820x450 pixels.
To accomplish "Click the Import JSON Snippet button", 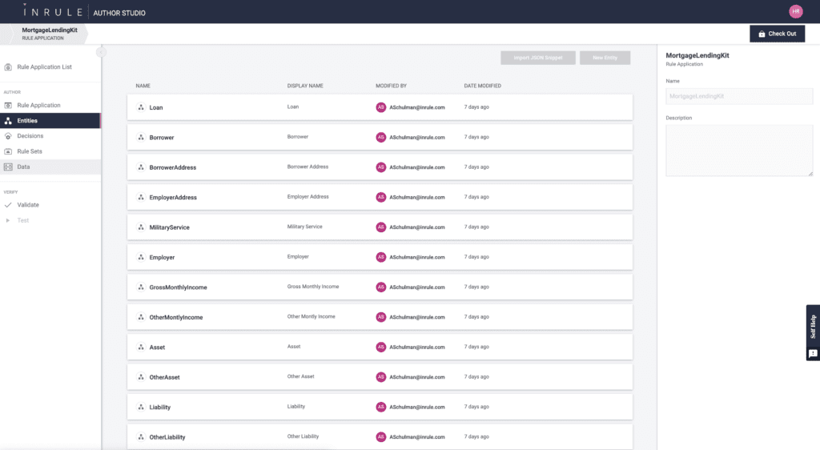I will [538, 58].
